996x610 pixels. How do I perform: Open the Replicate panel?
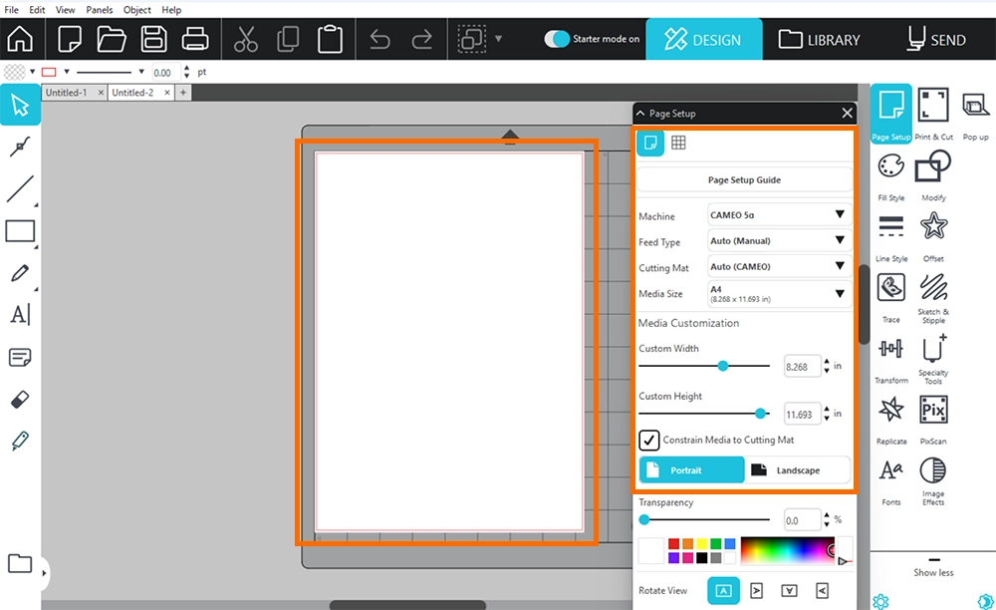(x=890, y=411)
